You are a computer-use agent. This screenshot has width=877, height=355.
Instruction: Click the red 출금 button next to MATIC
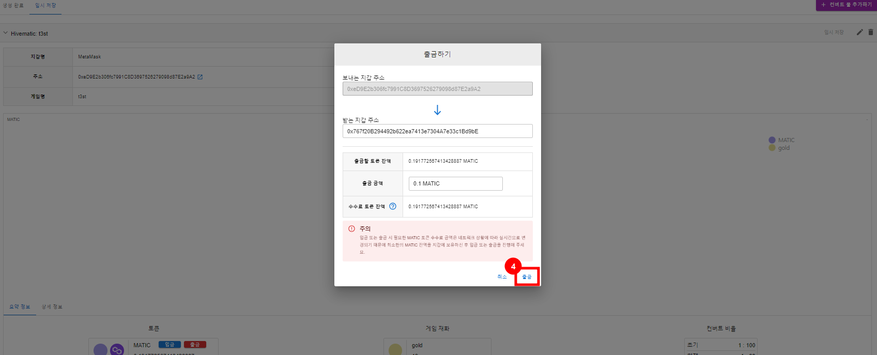195,345
